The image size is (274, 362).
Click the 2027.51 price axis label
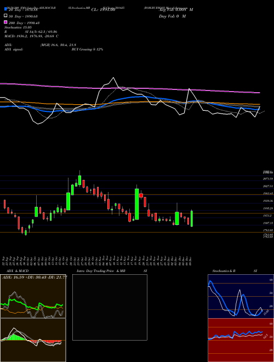click(268, 186)
